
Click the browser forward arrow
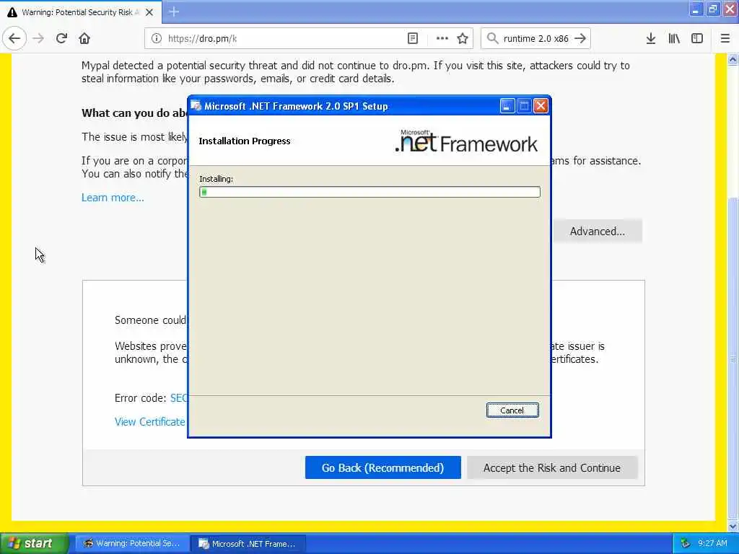(38, 39)
